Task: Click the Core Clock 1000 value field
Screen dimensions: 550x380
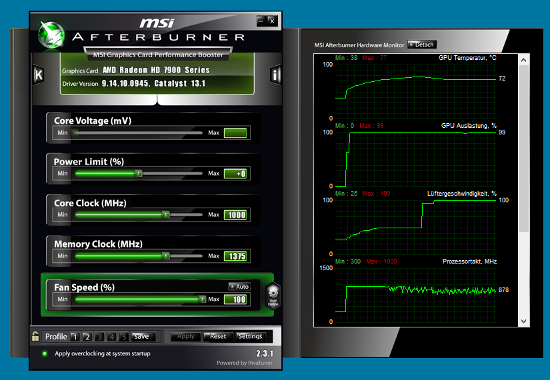Action: 235,215
